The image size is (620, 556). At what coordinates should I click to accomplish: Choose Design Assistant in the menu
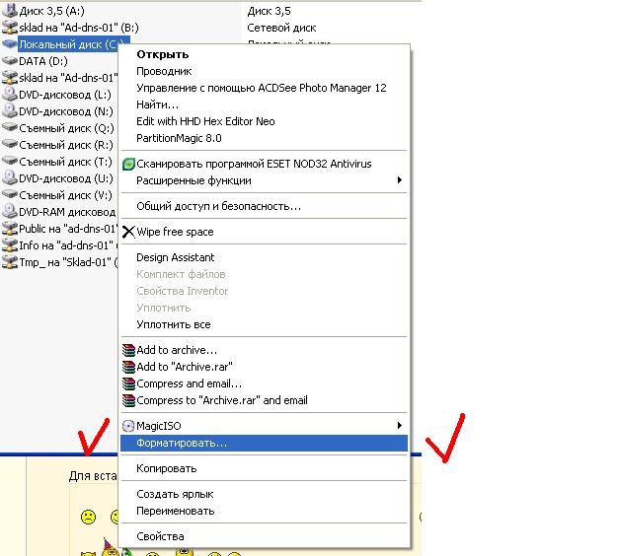click(264, 257)
